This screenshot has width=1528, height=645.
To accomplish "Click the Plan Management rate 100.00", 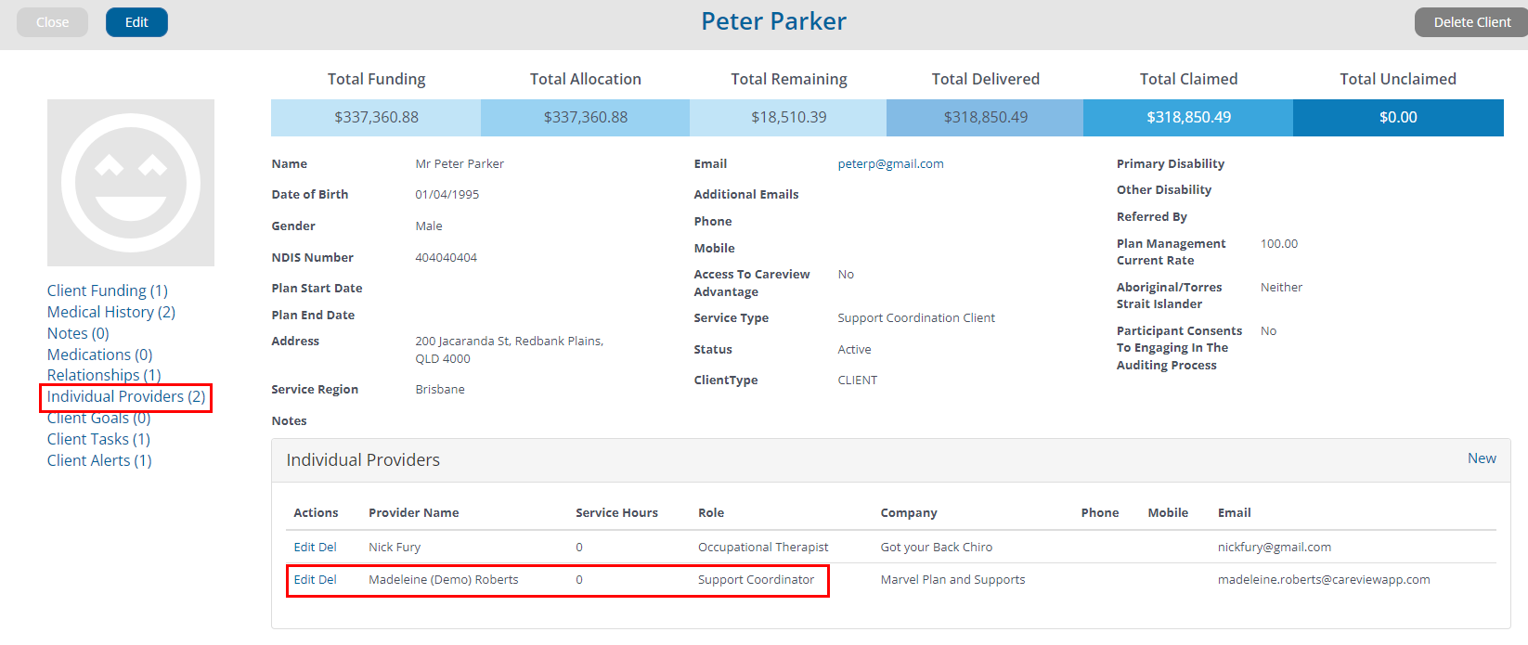I will pos(1279,243).
